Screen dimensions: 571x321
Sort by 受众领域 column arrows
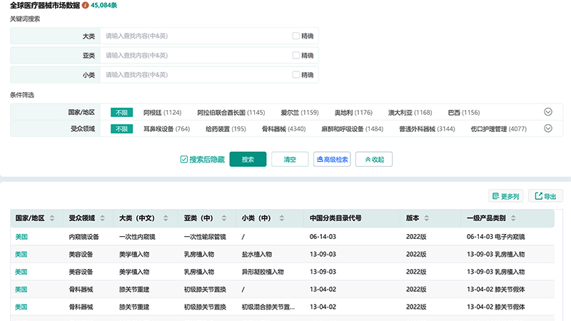(102, 218)
